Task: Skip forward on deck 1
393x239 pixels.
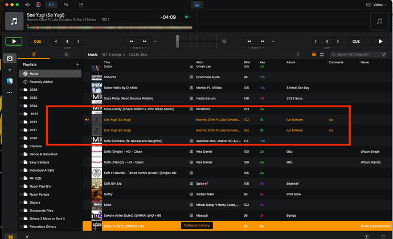Action: click(x=145, y=42)
